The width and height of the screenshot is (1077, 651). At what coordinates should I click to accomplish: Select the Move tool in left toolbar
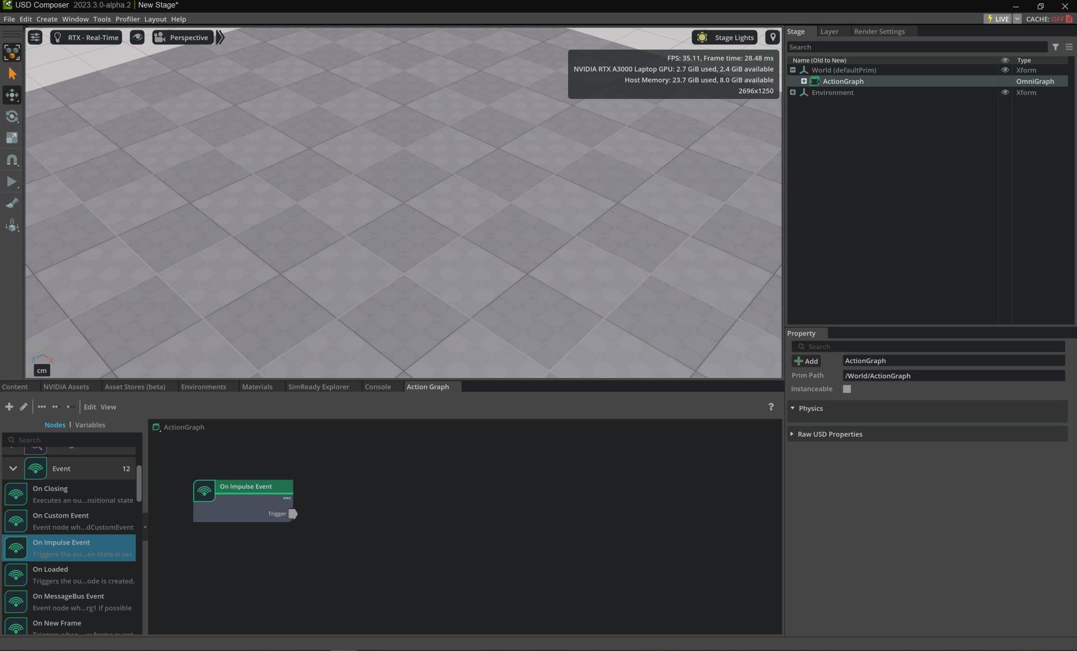tap(12, 95)
